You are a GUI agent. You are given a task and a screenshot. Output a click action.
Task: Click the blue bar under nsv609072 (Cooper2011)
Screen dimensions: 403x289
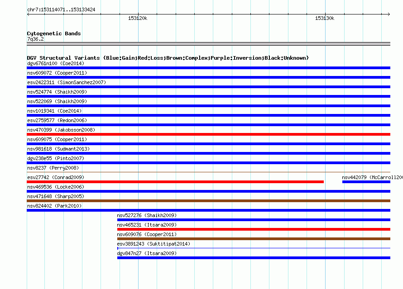pyautogui.click(x=208, y=77)
